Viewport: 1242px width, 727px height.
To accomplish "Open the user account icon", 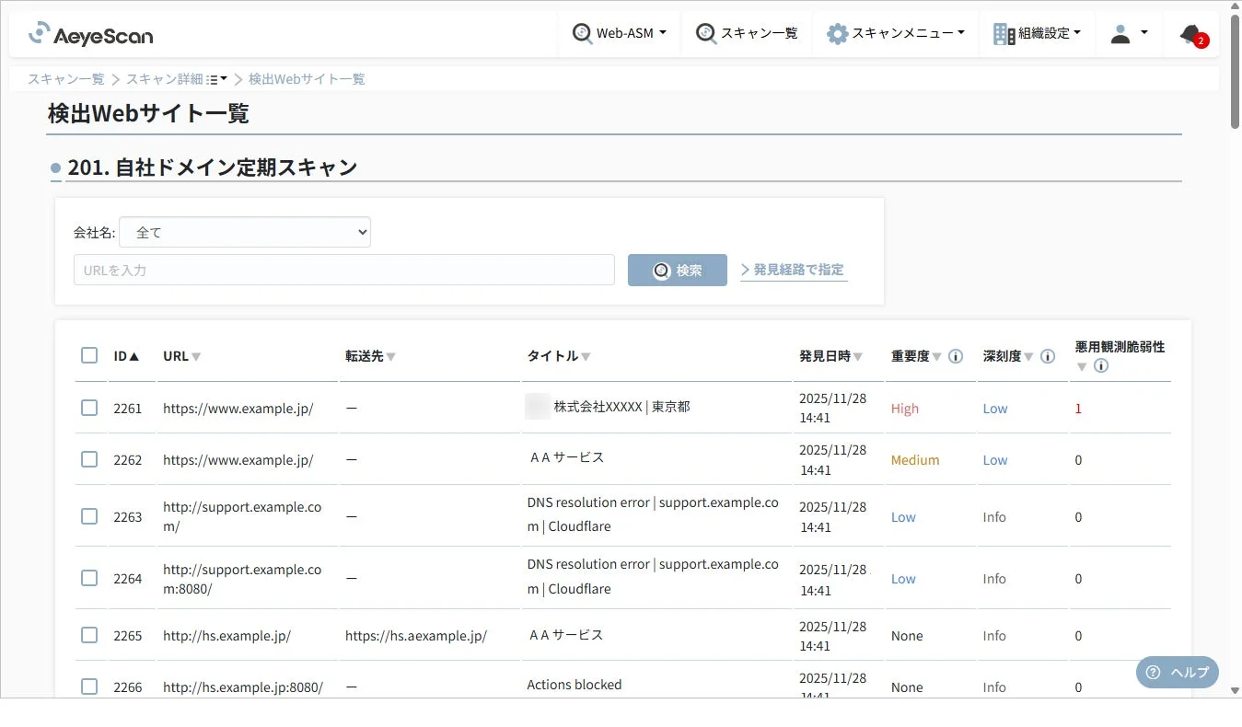I will [1119, 32].
